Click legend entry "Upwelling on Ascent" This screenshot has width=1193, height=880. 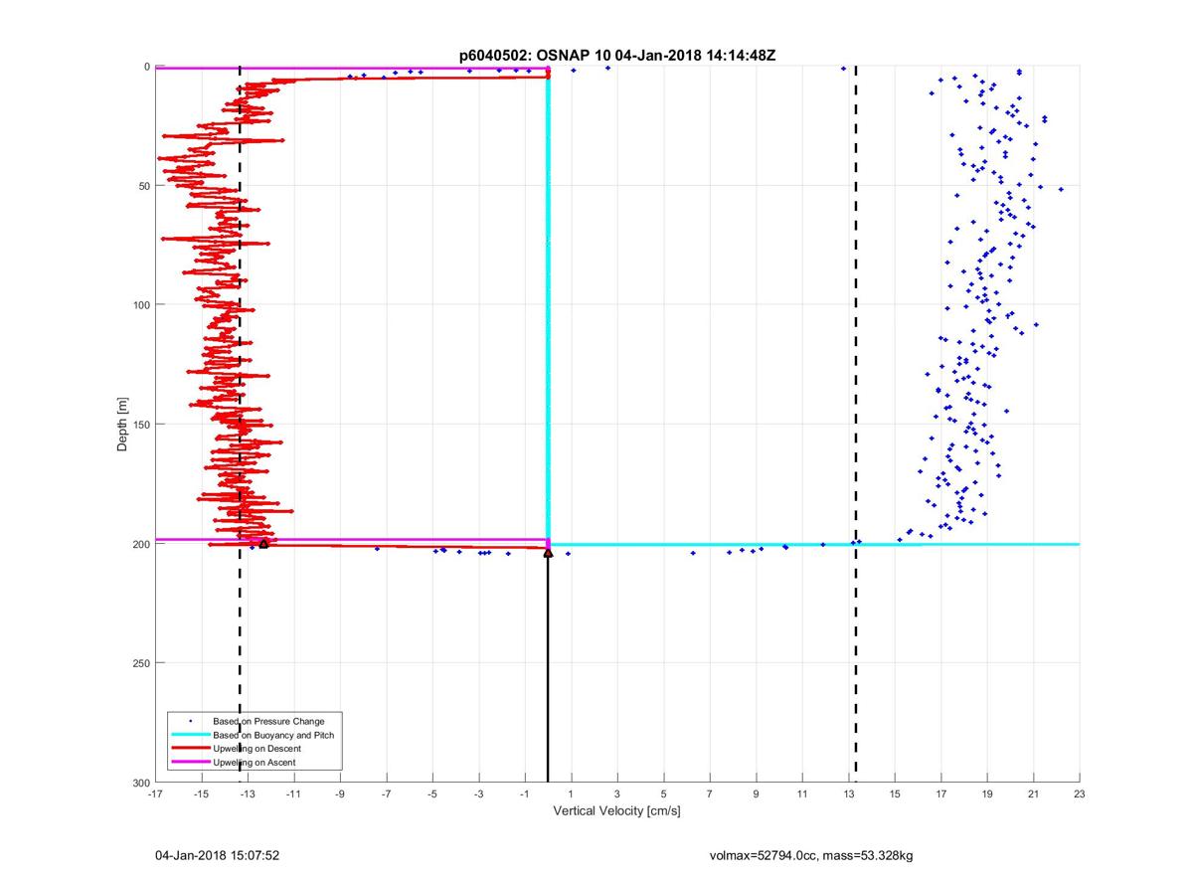point(255,763)
